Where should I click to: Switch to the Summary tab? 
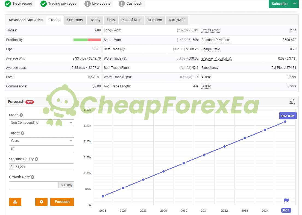pyautogui.click(x=75, y=20)
